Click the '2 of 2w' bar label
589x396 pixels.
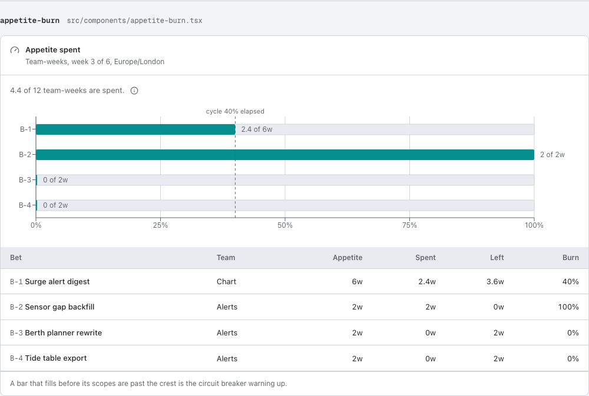552,155
